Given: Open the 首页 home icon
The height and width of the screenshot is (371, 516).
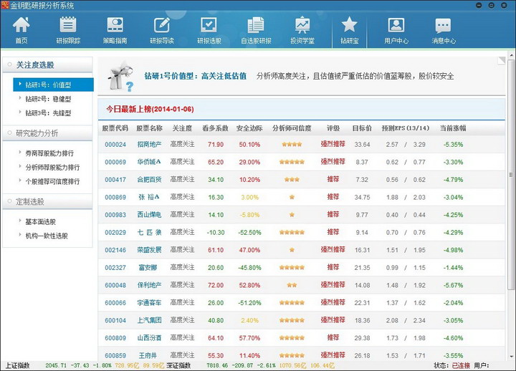Looking at the screenshot, I should tap(21, 29).
